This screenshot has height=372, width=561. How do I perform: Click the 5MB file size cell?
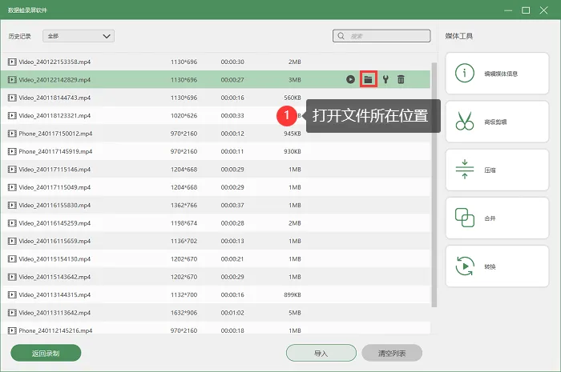click(295, 313)
